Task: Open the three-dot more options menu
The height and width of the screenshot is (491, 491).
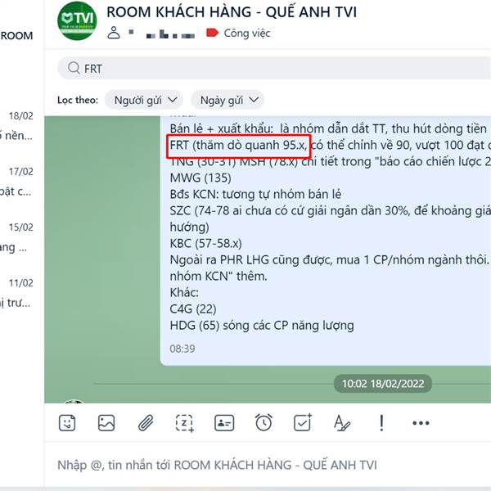Action: coord(421,423)
